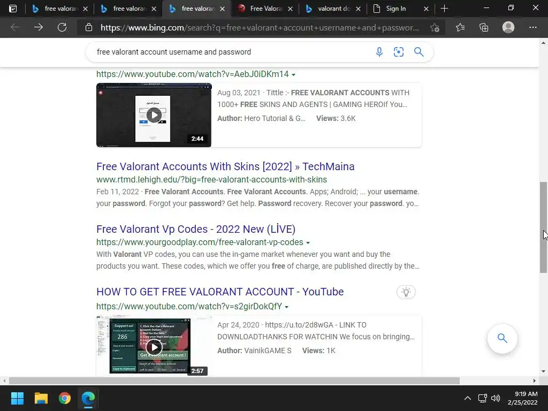The image size is (548, 411).
Task: Open clock and date 9:19 AM flyout
Action: (523, 398)
